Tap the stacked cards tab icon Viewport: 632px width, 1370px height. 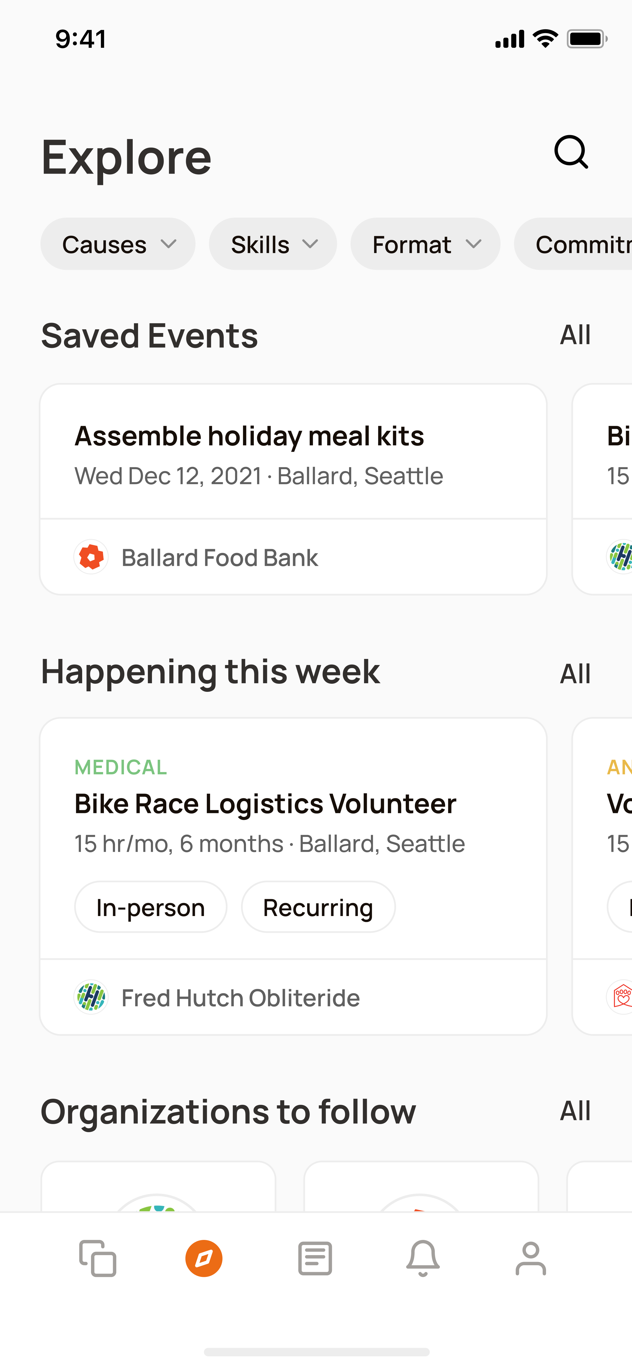tap(98, 1258)
